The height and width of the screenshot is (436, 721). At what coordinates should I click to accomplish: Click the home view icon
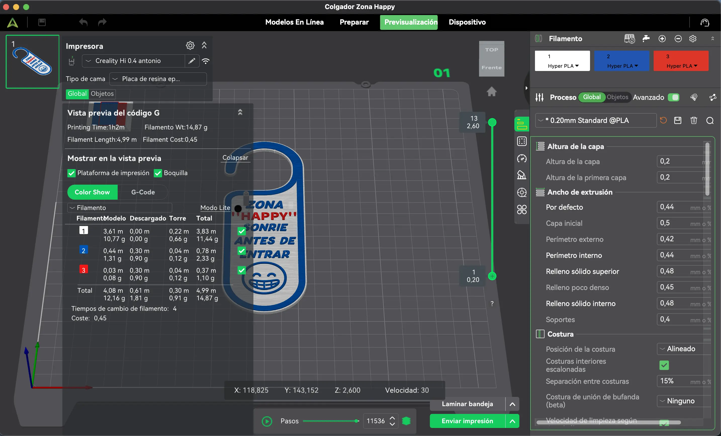click(x=491, y=91)
